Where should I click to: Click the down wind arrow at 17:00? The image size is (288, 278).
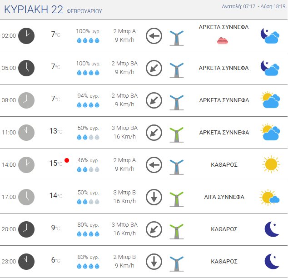click(x=154, y=197)
